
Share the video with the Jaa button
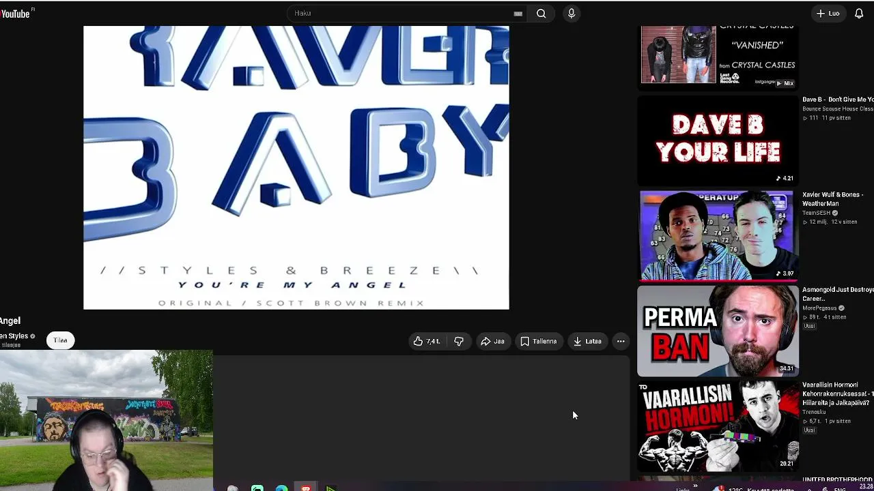[492, 341]
